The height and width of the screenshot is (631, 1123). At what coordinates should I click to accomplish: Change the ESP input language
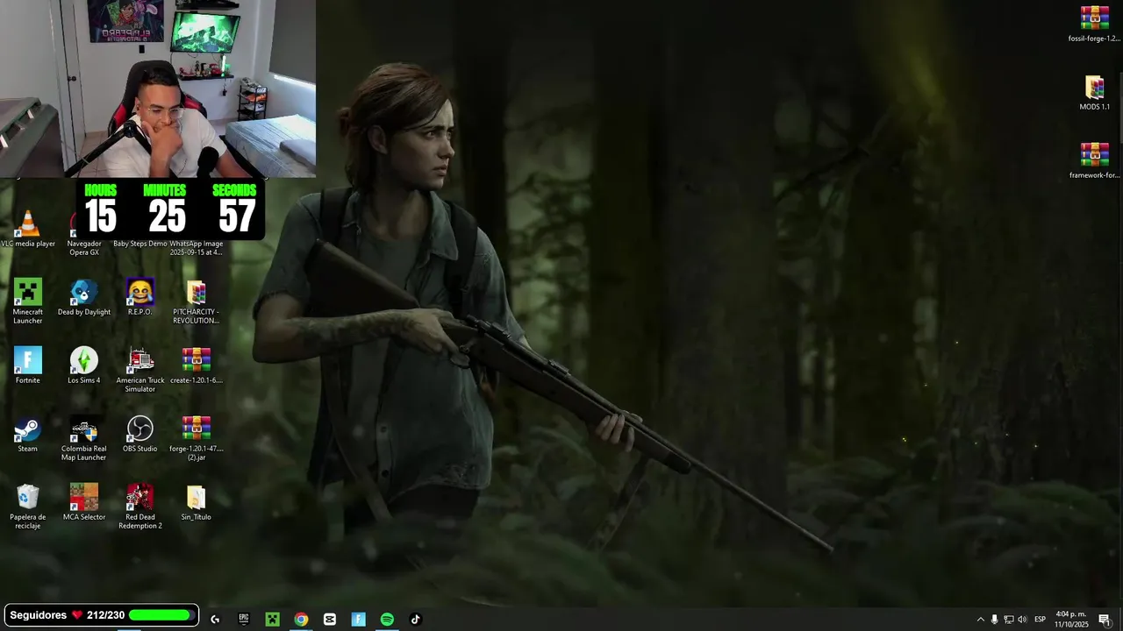tap(1040, 620)
